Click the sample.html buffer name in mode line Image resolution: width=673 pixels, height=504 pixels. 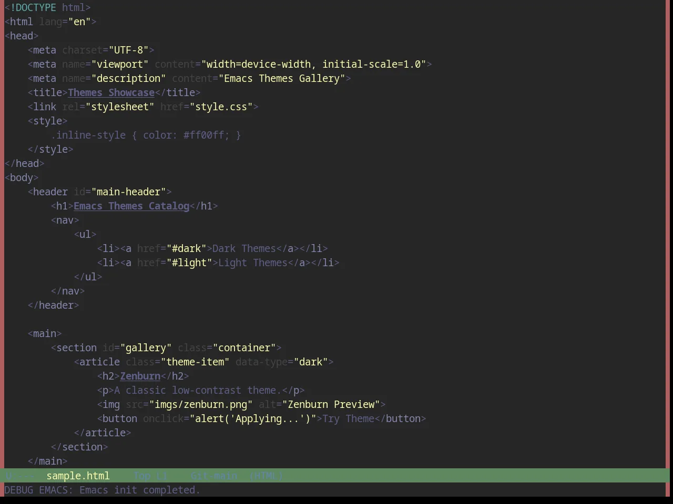coord(78,476)
